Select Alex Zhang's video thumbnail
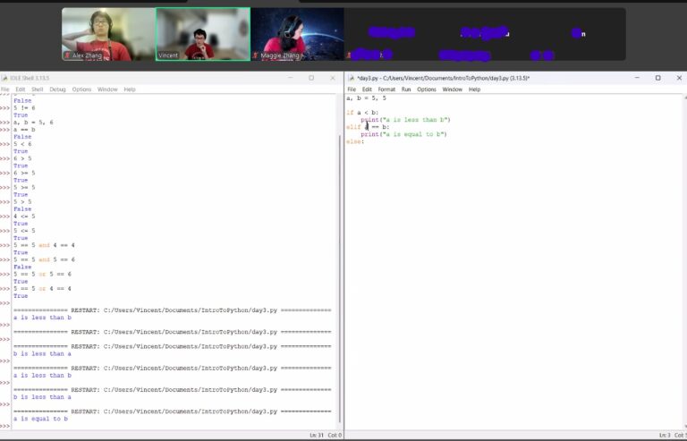 (x=108, y=34)
